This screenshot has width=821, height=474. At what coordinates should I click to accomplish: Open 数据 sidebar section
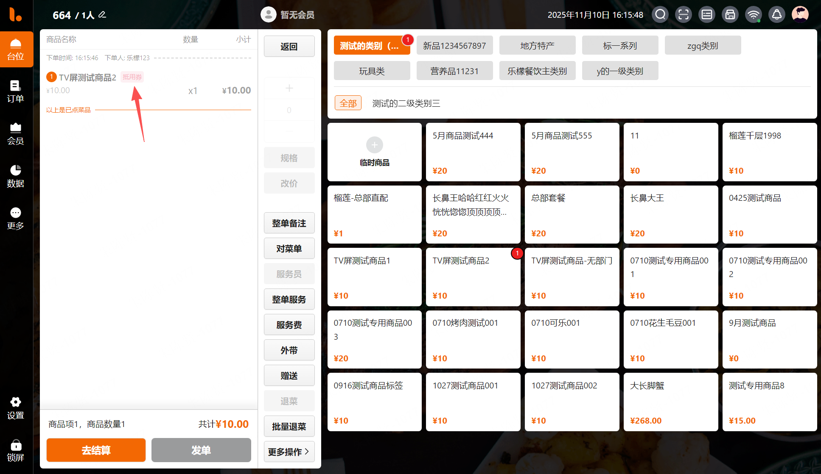(16, 176)
